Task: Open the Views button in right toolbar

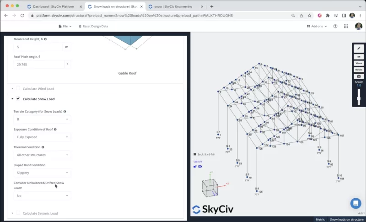Action: 359,63
